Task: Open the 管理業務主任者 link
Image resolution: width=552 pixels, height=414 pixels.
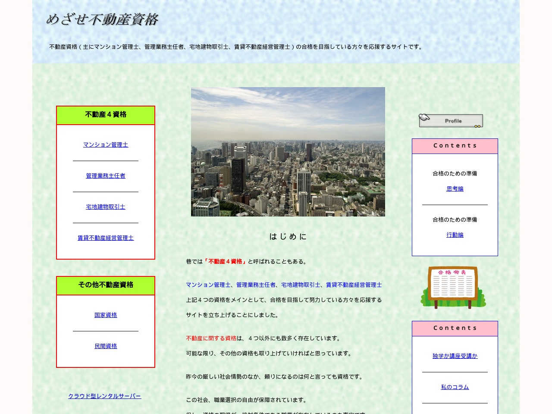Action: coord(106,176)
